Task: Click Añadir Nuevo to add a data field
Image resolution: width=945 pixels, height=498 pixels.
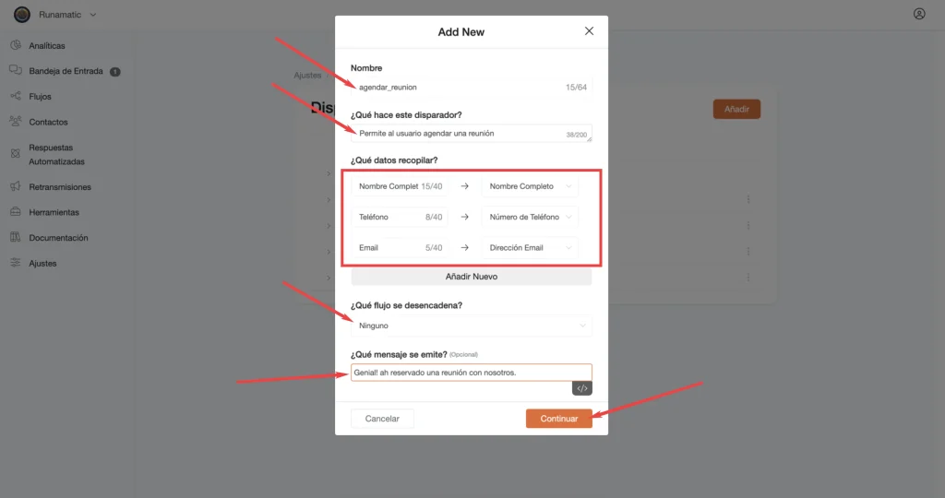Action: (x=472, y=277)
